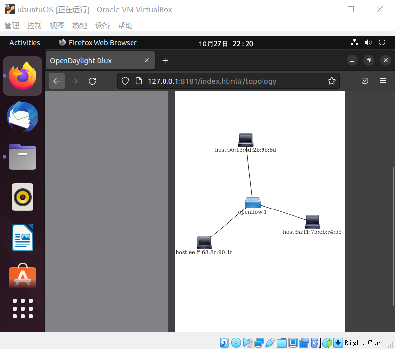The height and width of the screenshot is (349, 395).
Task: Click VirtualBox shared folders status icon
Action: (x=282, y=343)
